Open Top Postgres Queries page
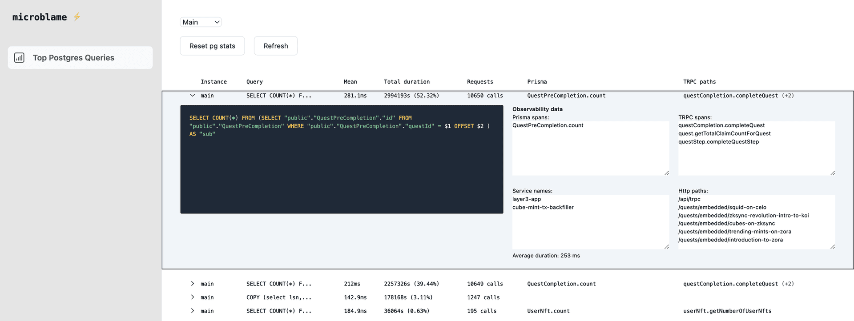This screenshot has width=854, height=321. coord(73,58)
